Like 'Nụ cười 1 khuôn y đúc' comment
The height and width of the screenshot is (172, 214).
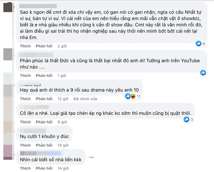point(25,145)
